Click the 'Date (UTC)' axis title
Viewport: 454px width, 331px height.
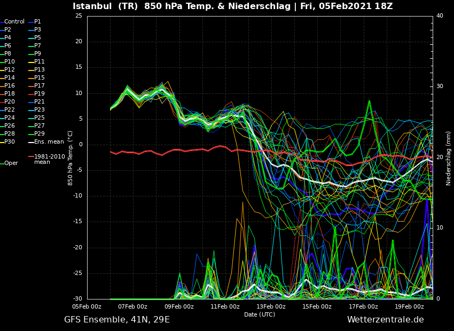coord(260,314)
